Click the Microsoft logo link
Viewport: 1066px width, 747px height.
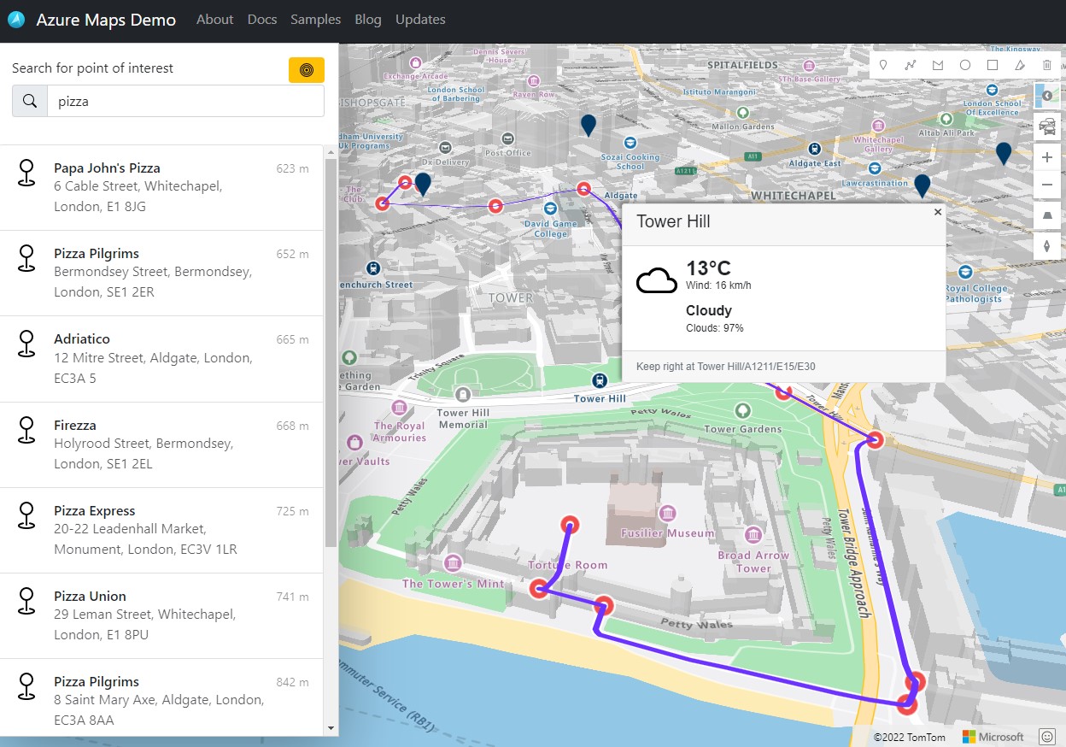click(x=993, y=737)
